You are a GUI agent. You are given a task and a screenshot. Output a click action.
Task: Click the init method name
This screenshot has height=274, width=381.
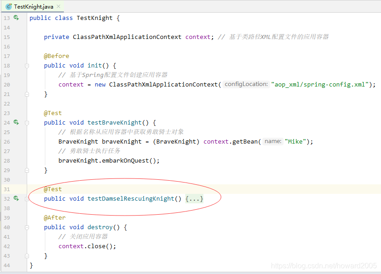tap(95, 65)
